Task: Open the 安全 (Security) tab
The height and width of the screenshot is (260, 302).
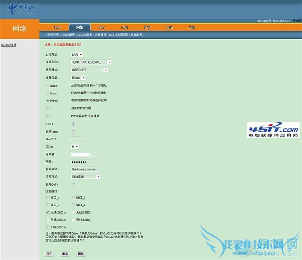Action: pyautogui.click(x=102, y=27)
